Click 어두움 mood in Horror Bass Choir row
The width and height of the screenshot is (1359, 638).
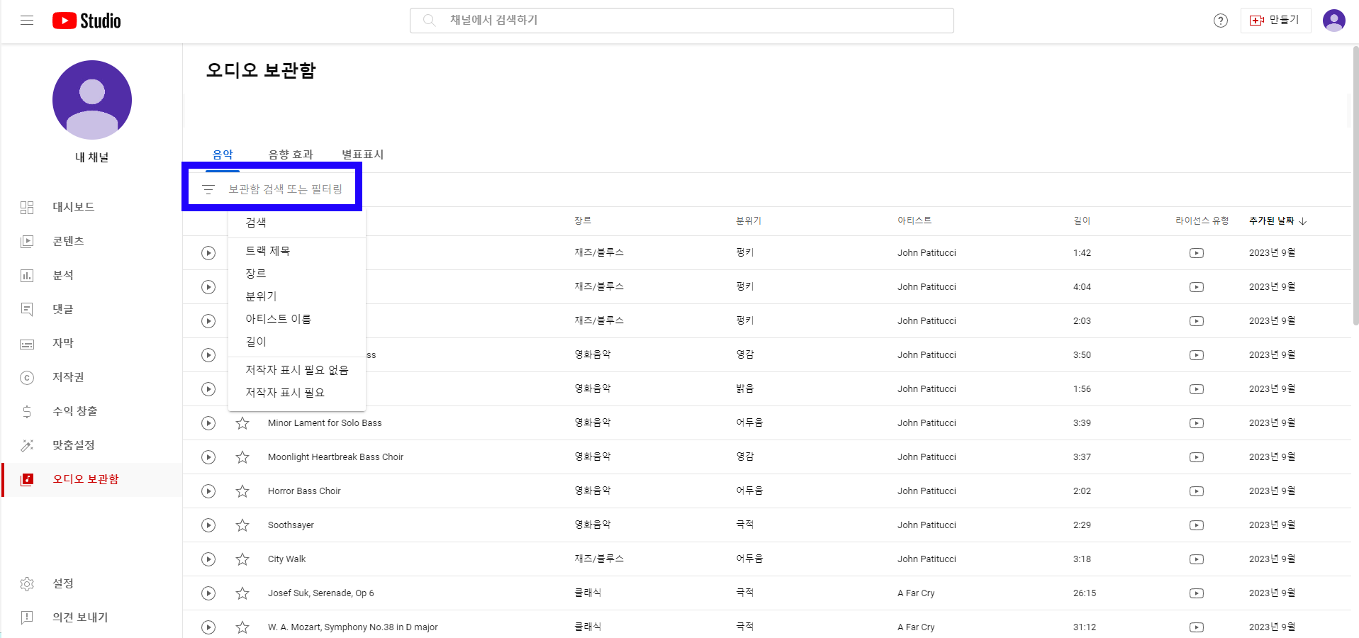749,491
